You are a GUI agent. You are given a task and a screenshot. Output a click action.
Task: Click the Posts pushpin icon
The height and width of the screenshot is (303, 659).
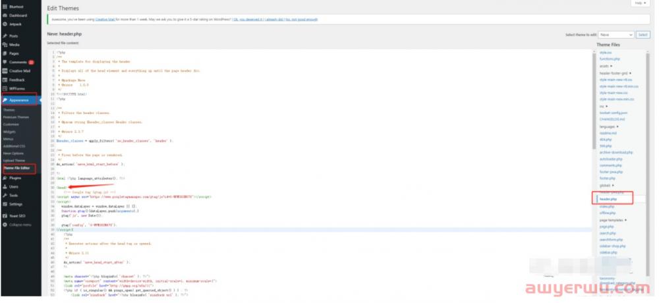coord(5,36)
